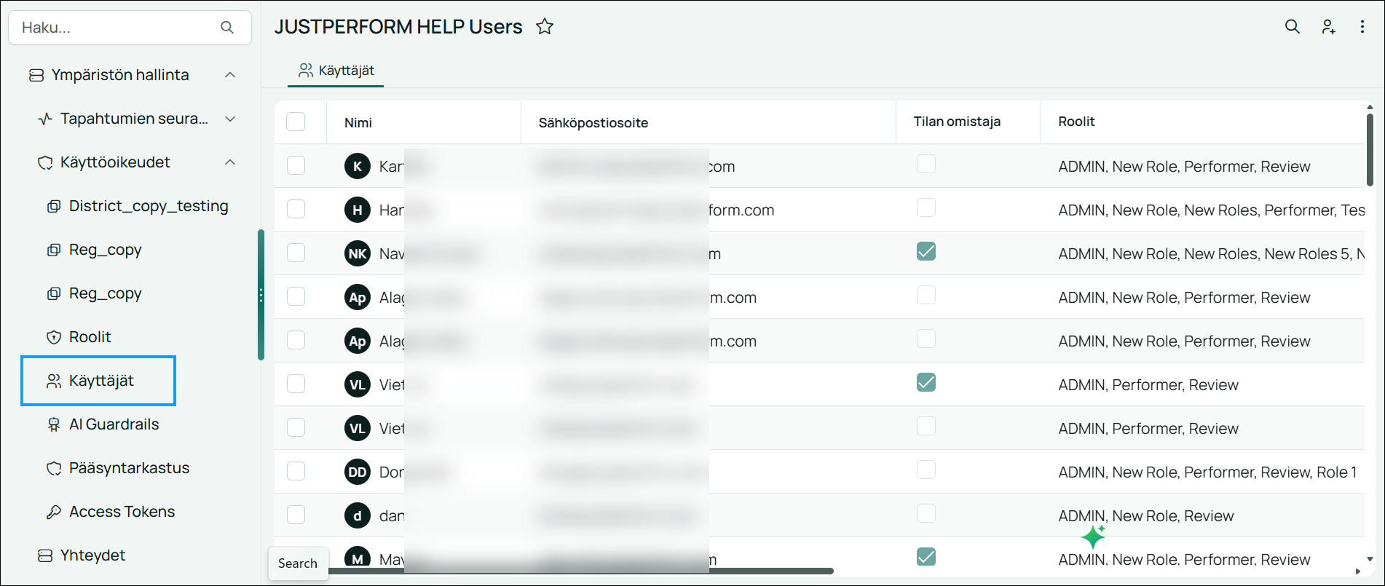Click the Roolit shield icon
1385x586 pixels.
click(54, 337)
